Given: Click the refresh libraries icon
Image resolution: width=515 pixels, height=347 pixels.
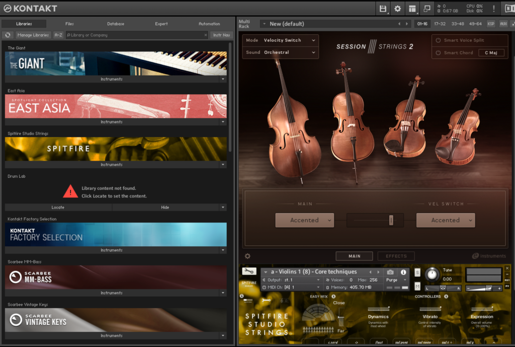Looking at the screenshot, I should coord(8,35).
